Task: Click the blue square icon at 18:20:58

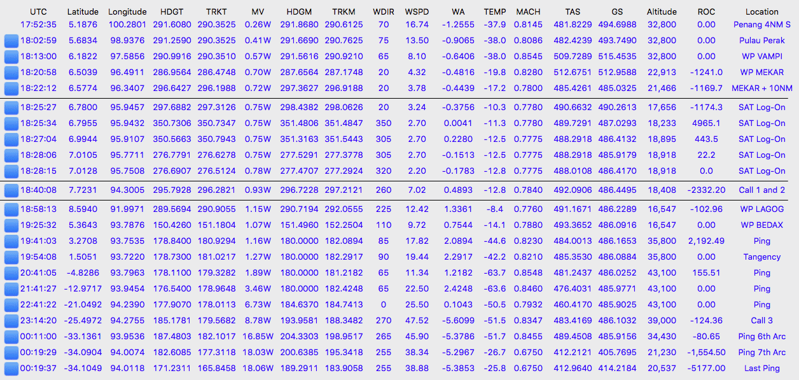Action: [x=11, y=73]
